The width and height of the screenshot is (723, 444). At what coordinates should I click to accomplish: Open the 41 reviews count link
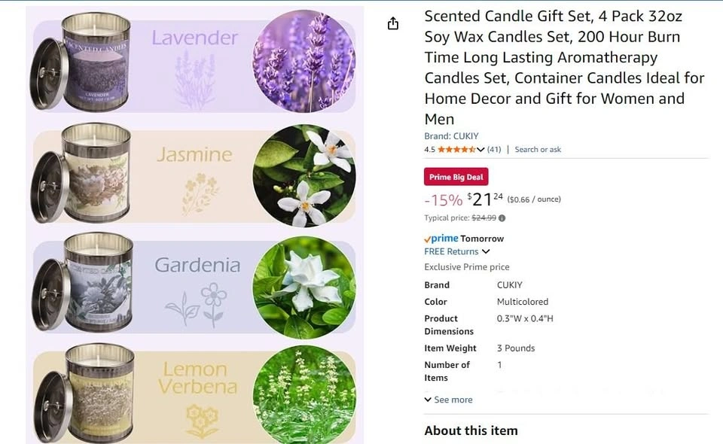494,149
